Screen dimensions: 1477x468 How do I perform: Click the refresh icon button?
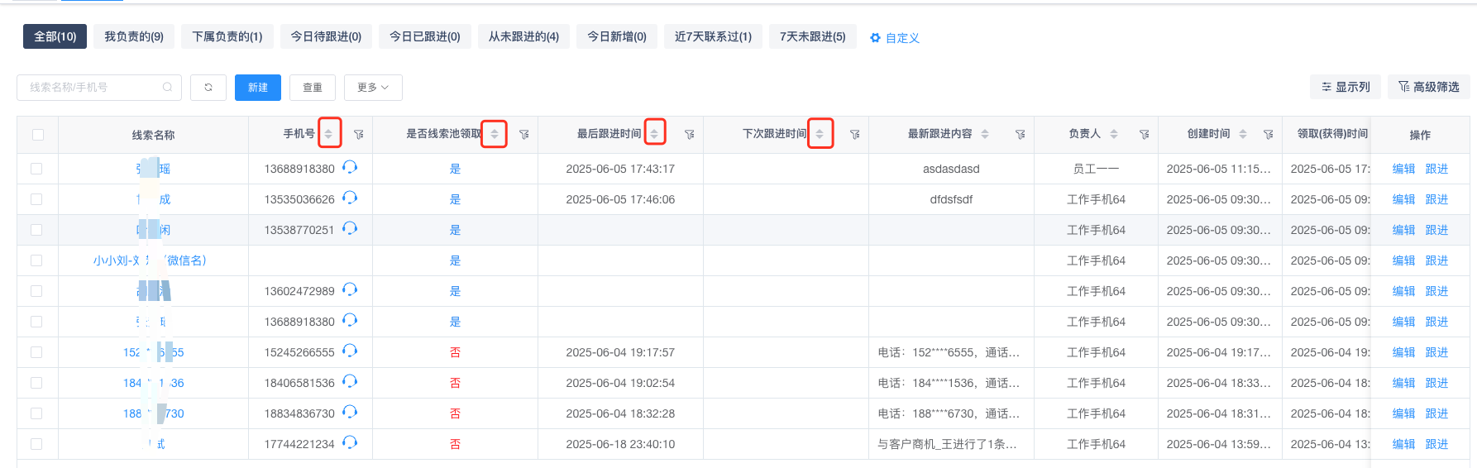(208, 88)
